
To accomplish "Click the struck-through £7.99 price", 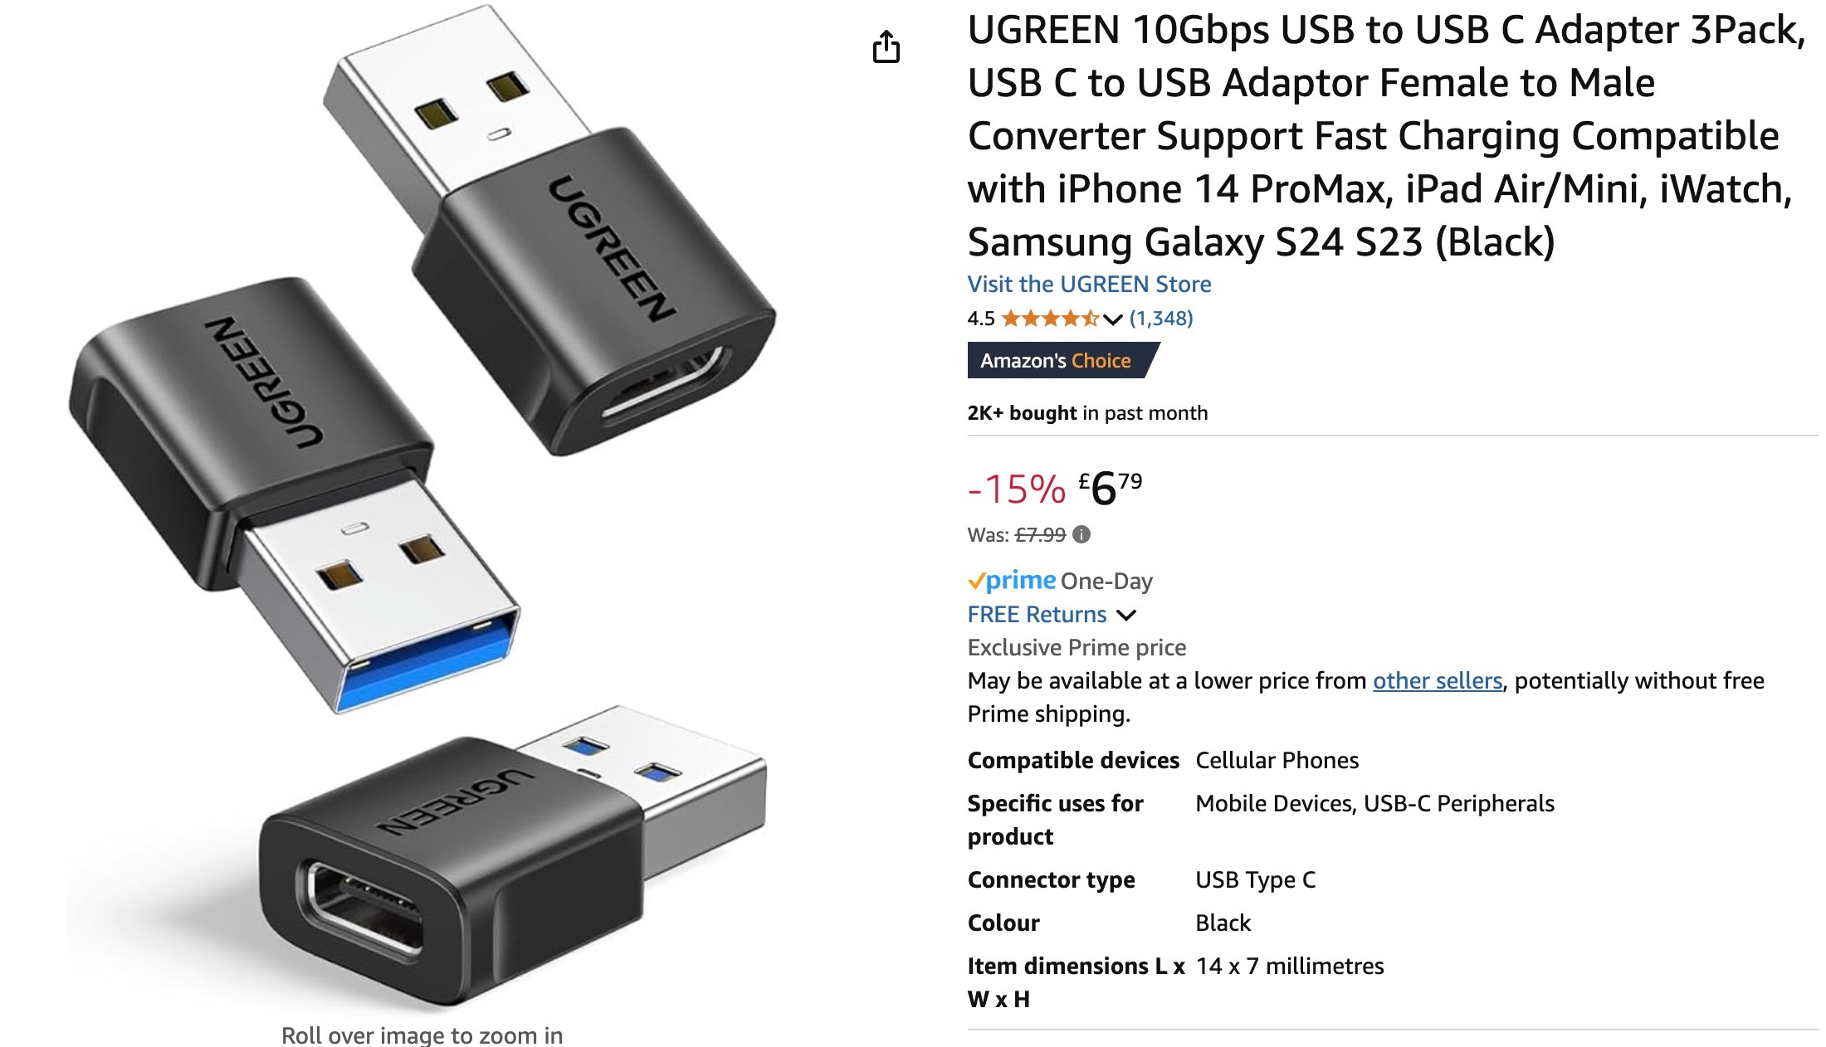I will coord(1040,534).
